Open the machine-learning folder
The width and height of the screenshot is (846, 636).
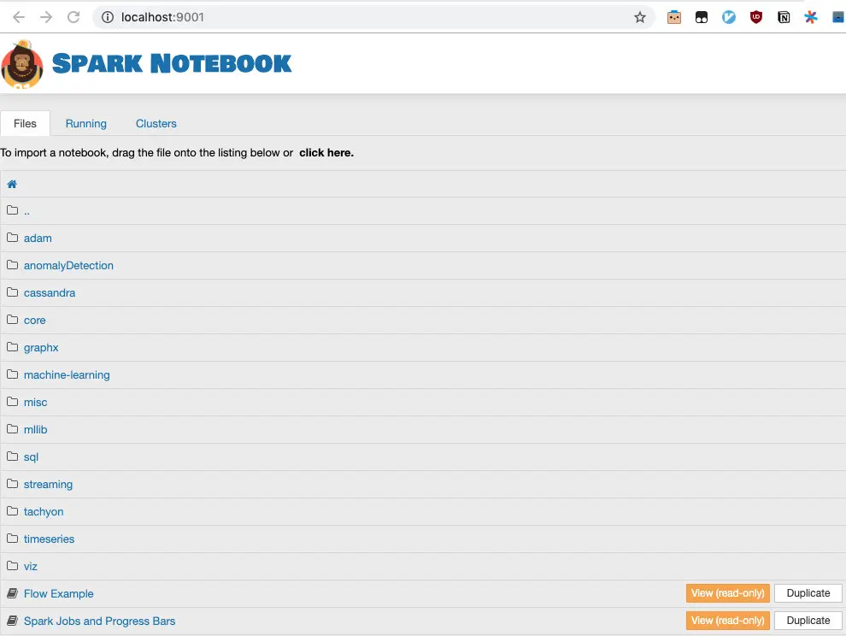coord(67,375)
